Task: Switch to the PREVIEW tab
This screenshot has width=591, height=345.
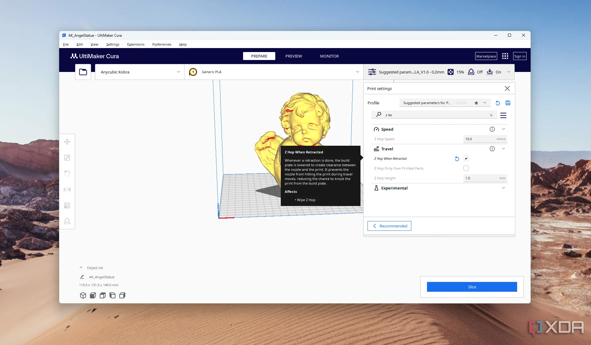Action: (293, 56)
